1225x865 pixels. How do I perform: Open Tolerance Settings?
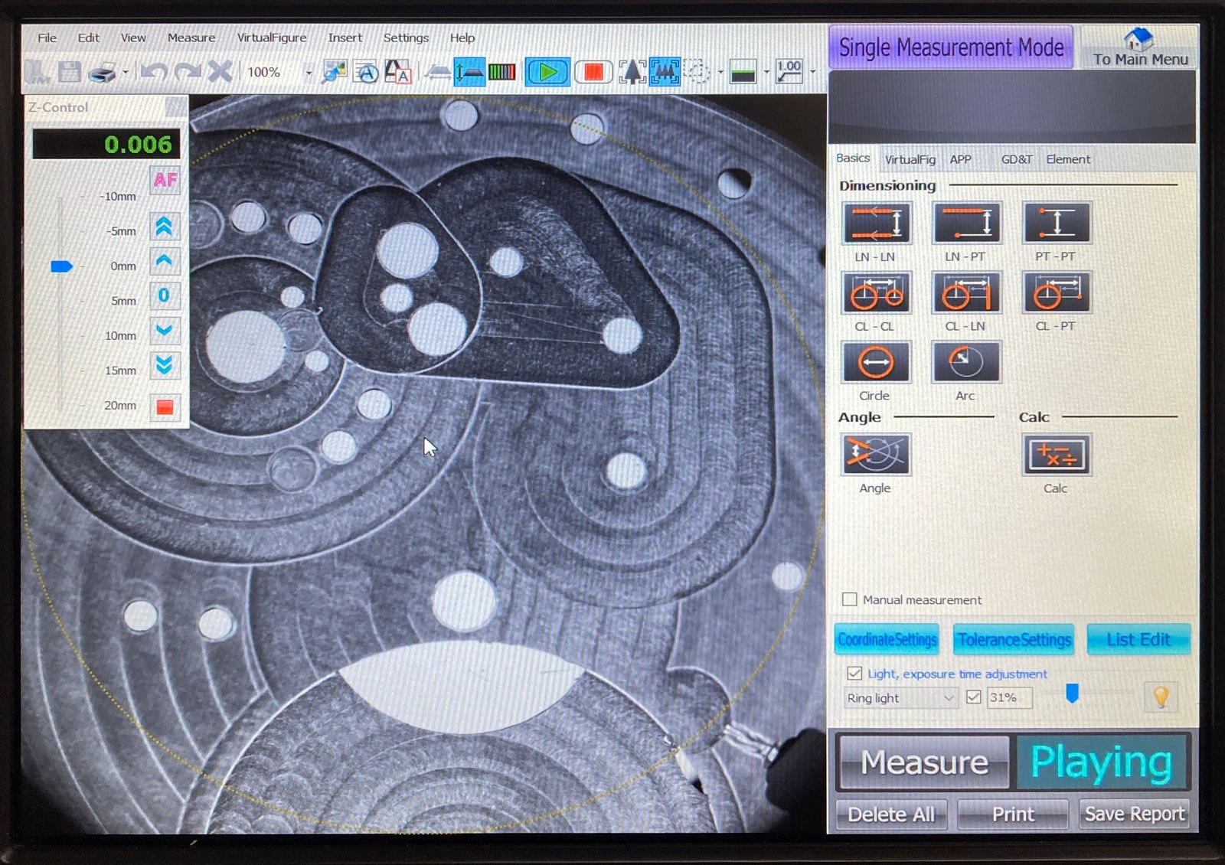[x=1014, y=640]
